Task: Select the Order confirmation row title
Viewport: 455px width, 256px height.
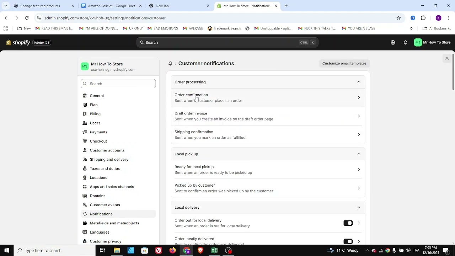Action: (x=191, y=95)
